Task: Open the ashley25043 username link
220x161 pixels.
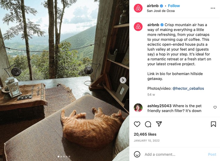Action: coord(159,106)
